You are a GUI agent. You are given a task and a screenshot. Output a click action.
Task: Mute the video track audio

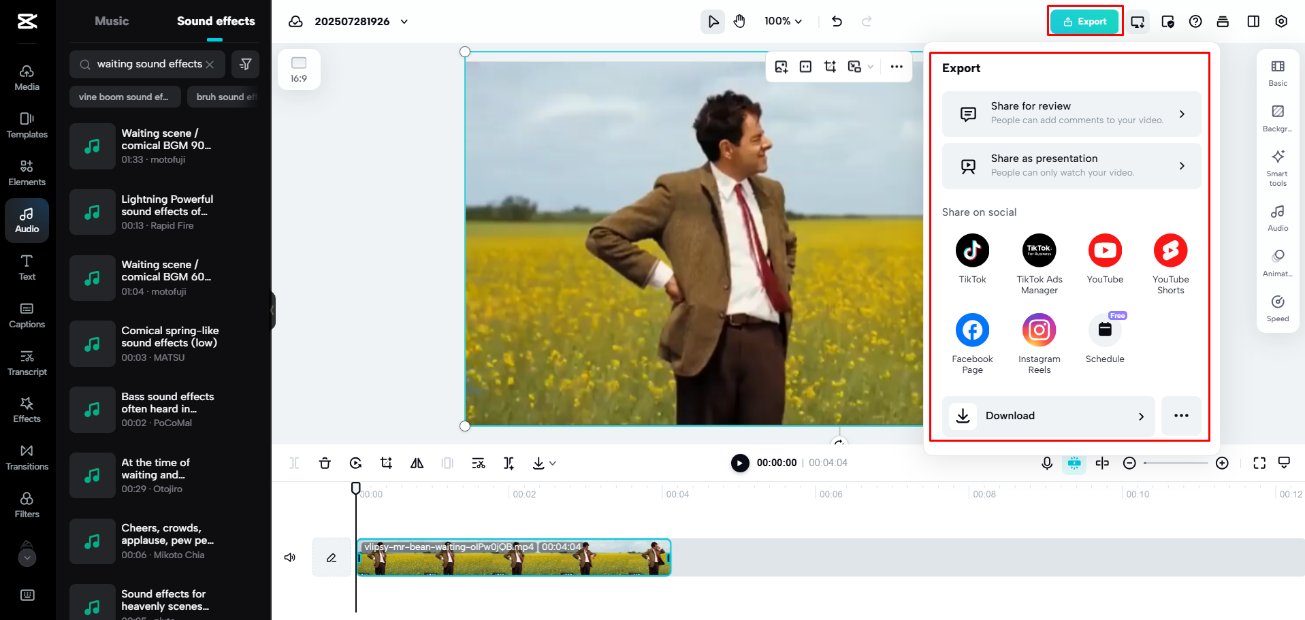289,557
